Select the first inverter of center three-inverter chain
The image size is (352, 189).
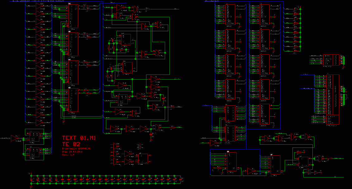tap(114, 129)
